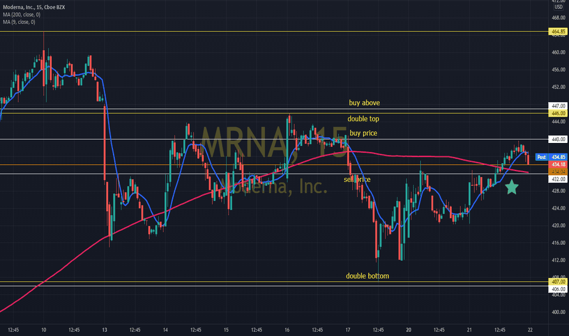Image resolution: width=569 pixels, height=336 pixels.
Task: Select the white 440.00 price line label
Action: (x=558, y=139)
